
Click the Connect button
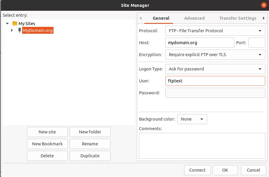coord(197,170)
